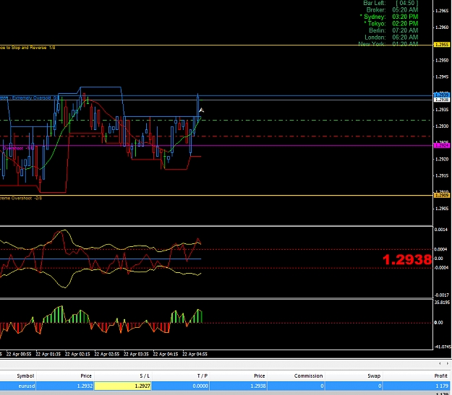Click the Extremely Oversold level label
Viewport: 452px width, 395px height.
click(31, 98)
